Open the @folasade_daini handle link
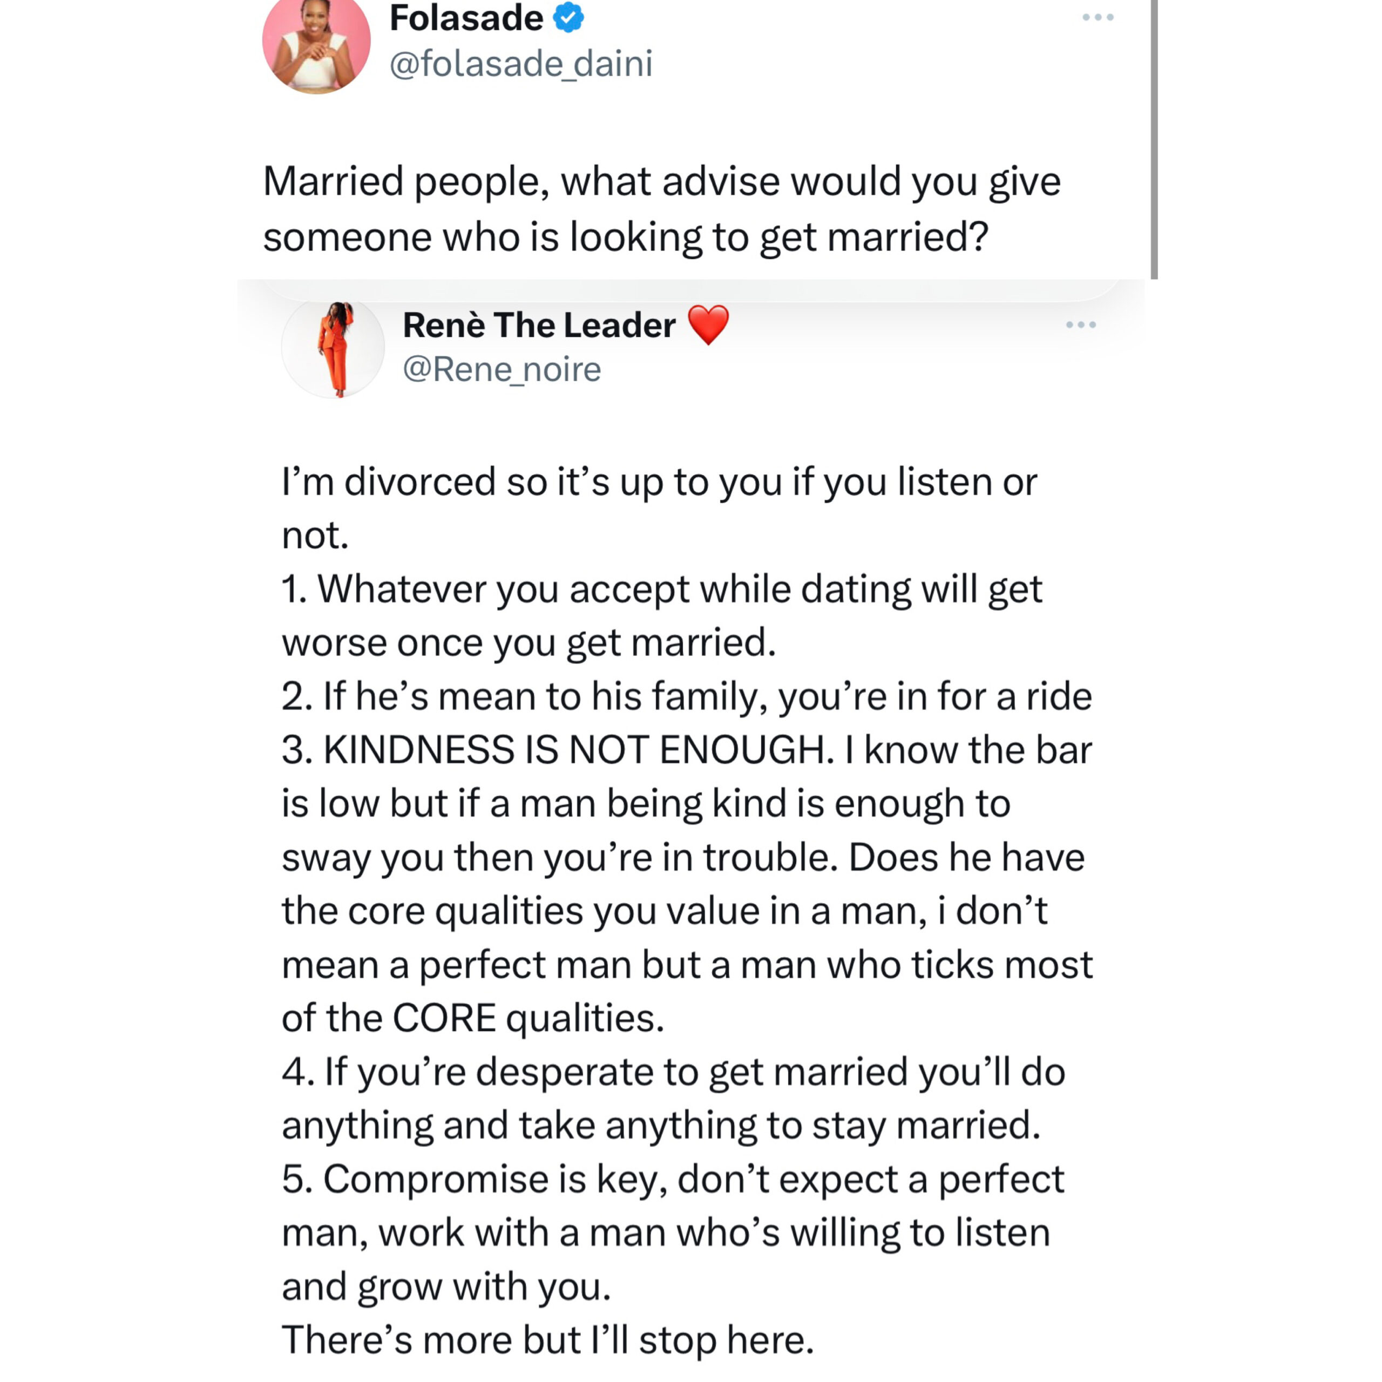1382x1382 pixels. (521, 64)
